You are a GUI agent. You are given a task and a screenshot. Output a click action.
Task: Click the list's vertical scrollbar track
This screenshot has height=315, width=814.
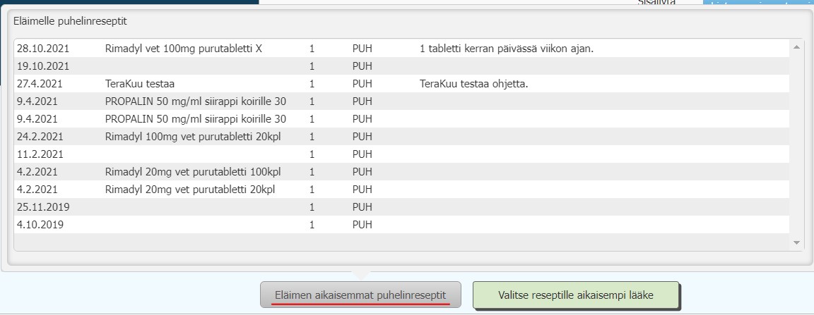pyautogui.click(x=796, y=145)
